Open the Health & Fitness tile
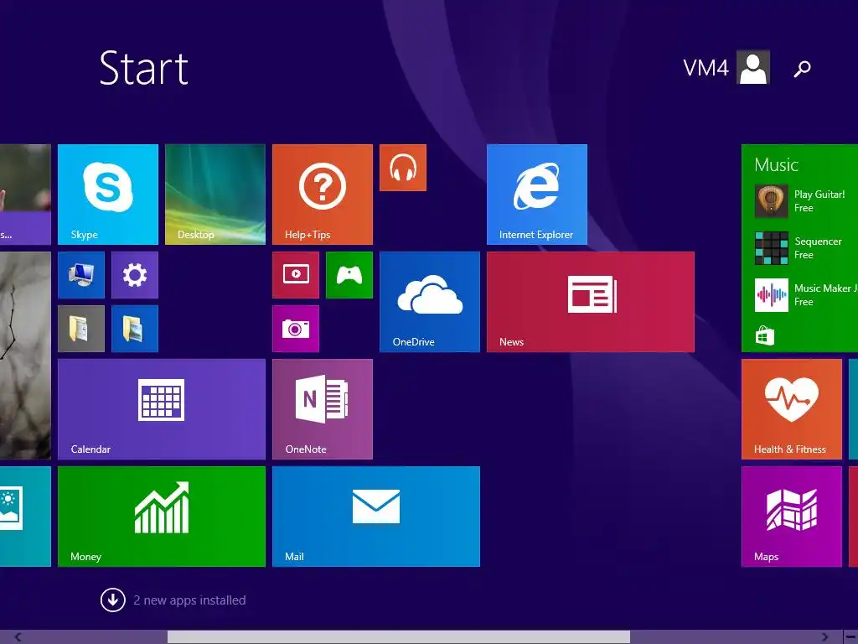Screen dimensions: 858x644 [791, 409]
